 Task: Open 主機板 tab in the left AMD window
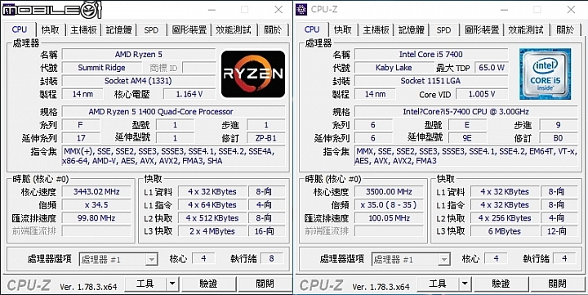point(83,29)
